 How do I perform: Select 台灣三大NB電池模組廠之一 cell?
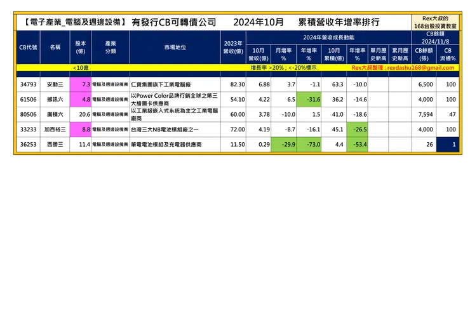point(175,129)
